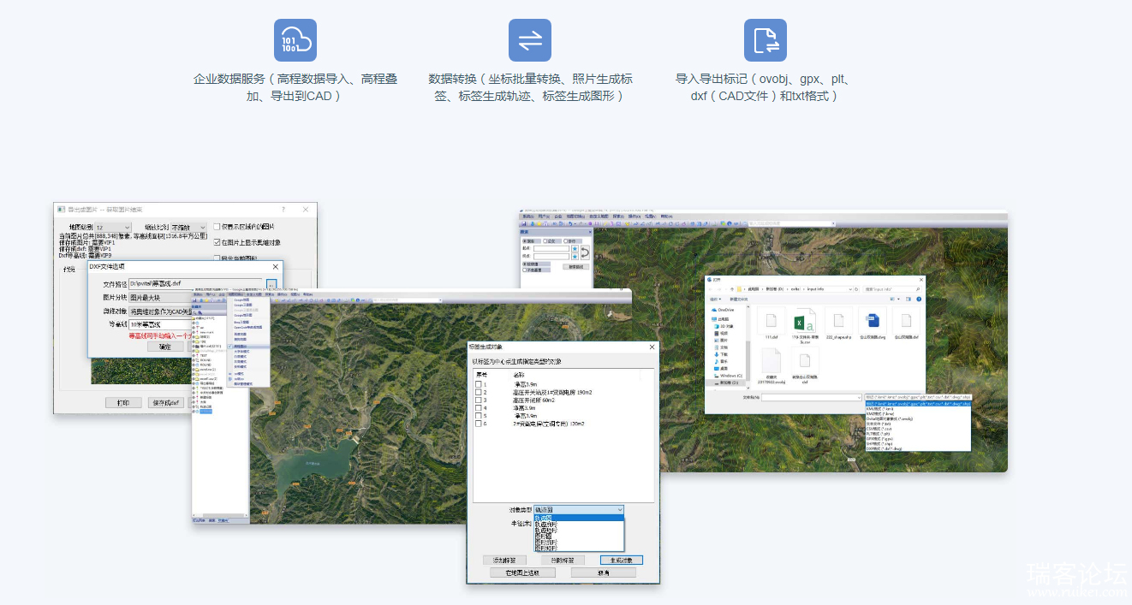Click the star icon beside 终点 field
This screenshot has width=1132, height=605.
(x=574, y=256)
